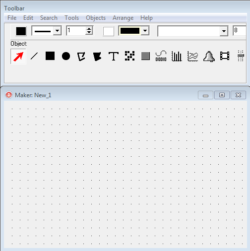This screenshot has height=251, width=250.
Task: Open the line style dropdown
Action: tap(58, 31)
